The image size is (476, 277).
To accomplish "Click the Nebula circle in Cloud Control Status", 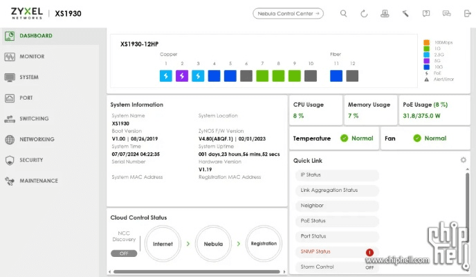I will (x=214, y=244).
